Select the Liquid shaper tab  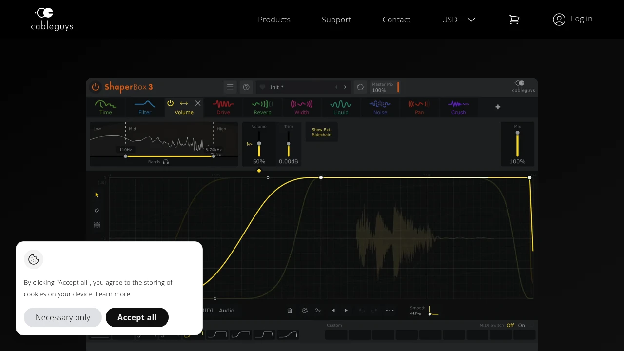(x=341, y=108)
